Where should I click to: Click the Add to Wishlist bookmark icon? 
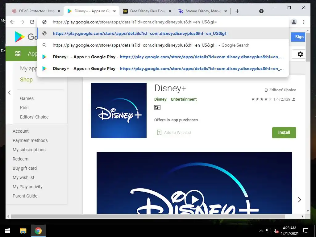pos(159,132)
